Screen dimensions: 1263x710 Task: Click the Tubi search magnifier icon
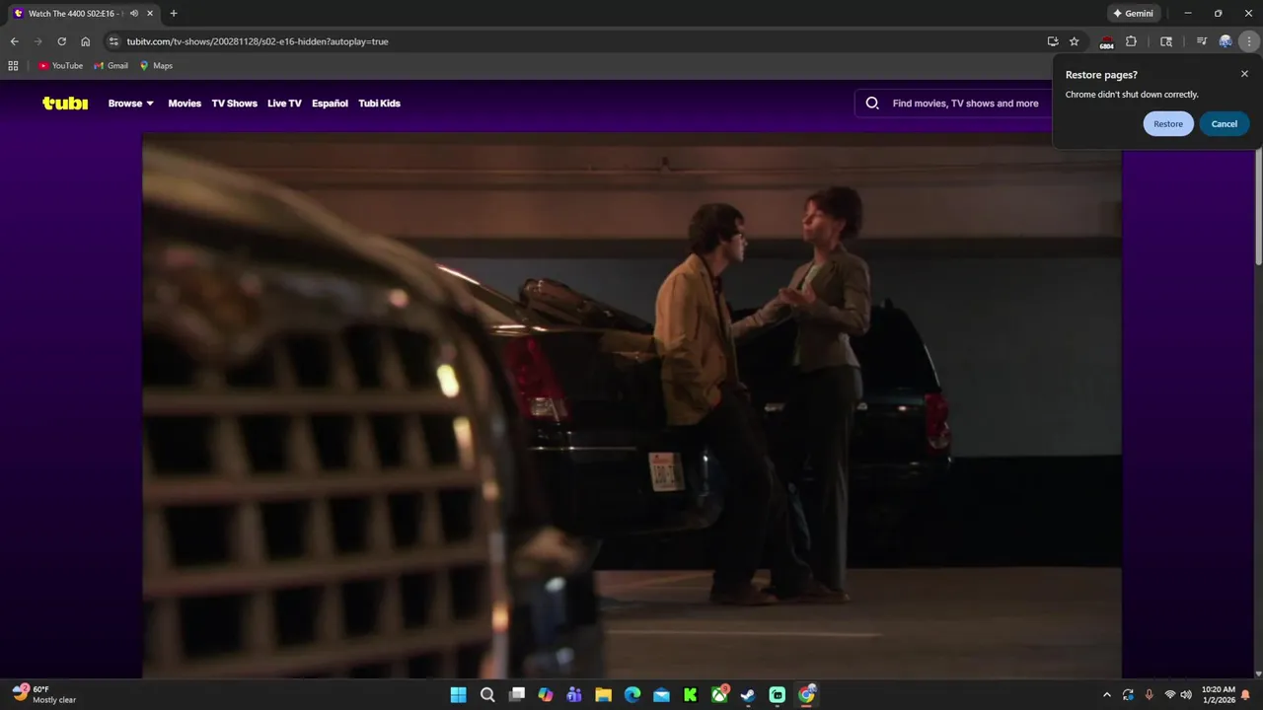[x=872, y=103]
